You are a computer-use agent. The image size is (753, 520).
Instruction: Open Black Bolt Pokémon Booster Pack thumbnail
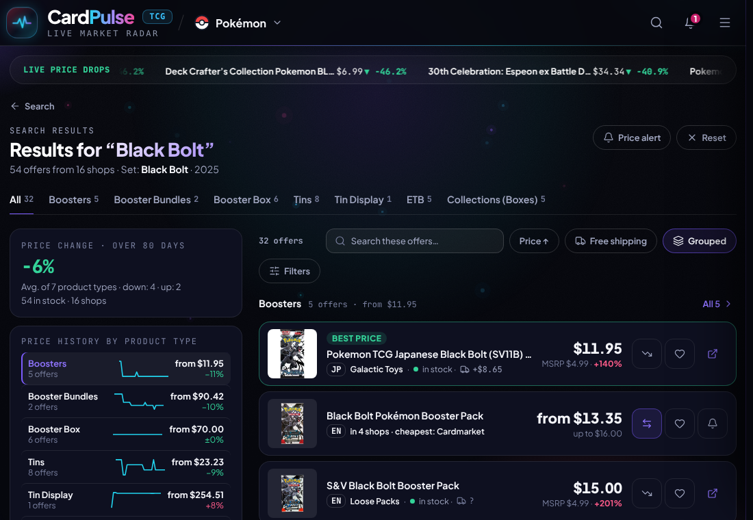click(x=292, y=424)
